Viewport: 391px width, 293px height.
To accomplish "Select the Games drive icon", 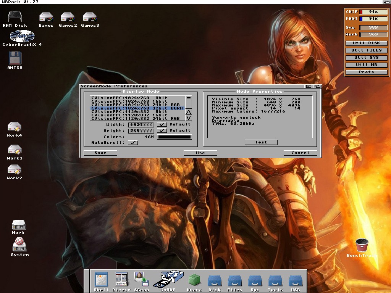I will coord(46,17).
